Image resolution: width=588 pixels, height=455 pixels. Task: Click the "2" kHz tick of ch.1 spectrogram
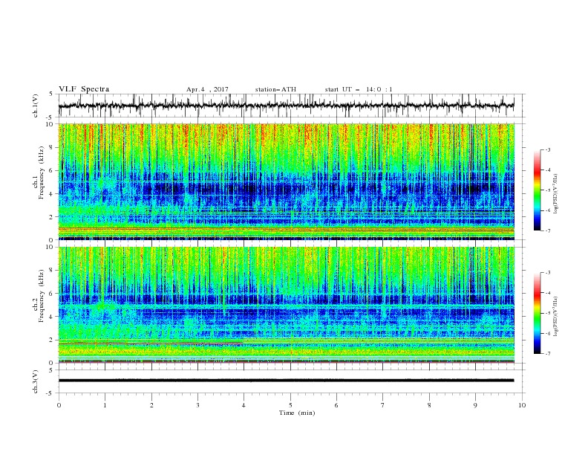51,217
